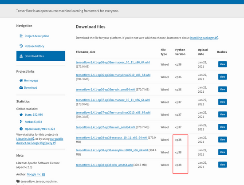
Task: Click the Forks branch icon
Action: [21, 122]
